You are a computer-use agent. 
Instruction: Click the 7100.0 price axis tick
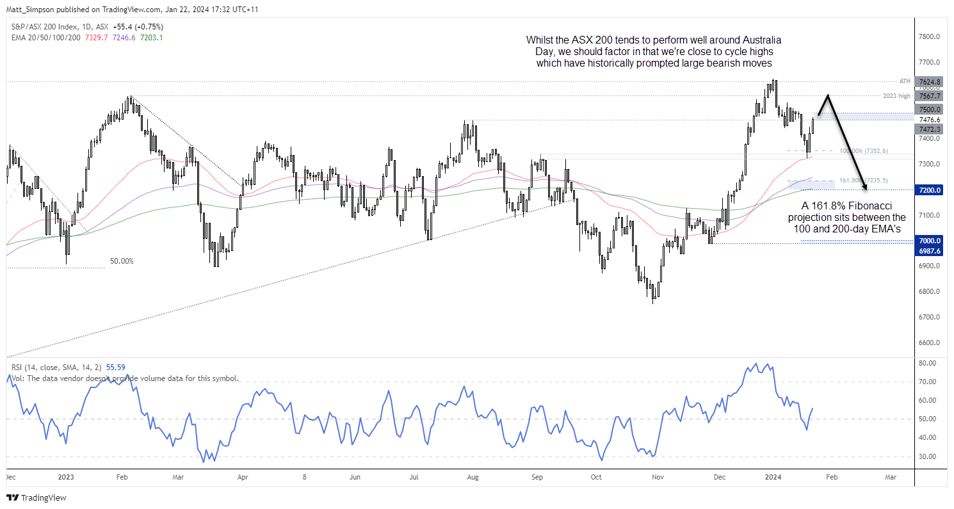click(928, 215)
